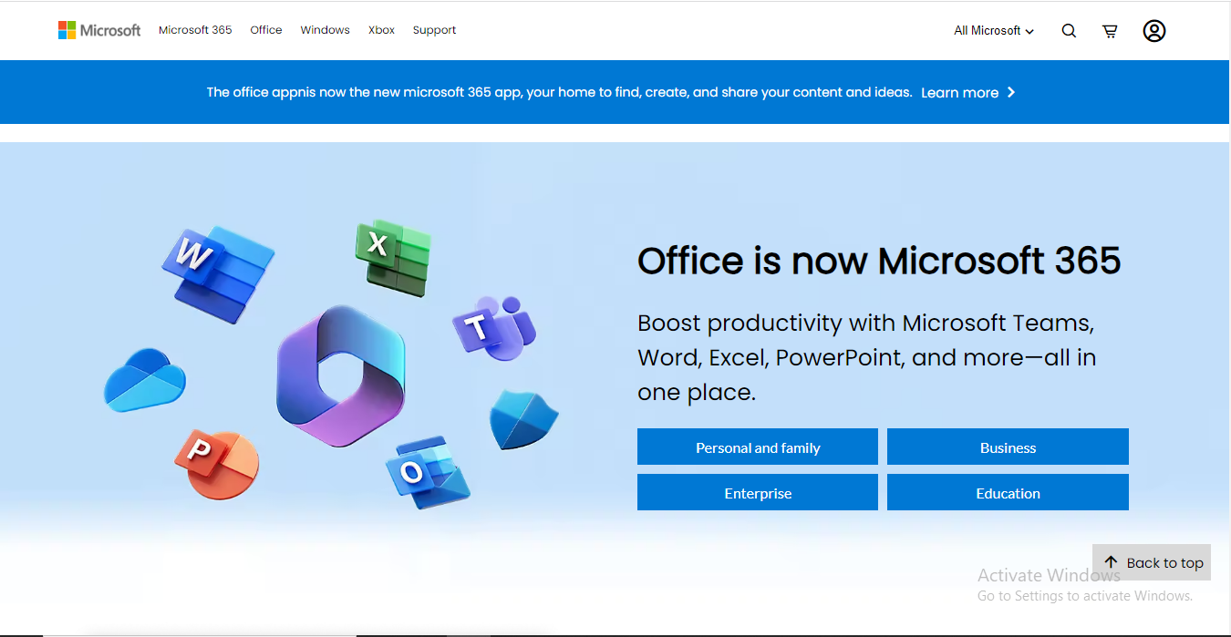The height and width of the screenshot is (637, 1231).
Task: Choose the Enterprise button
Action: 758,493
